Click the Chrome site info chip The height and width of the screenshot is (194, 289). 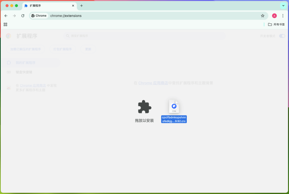(x=39, y=16)
